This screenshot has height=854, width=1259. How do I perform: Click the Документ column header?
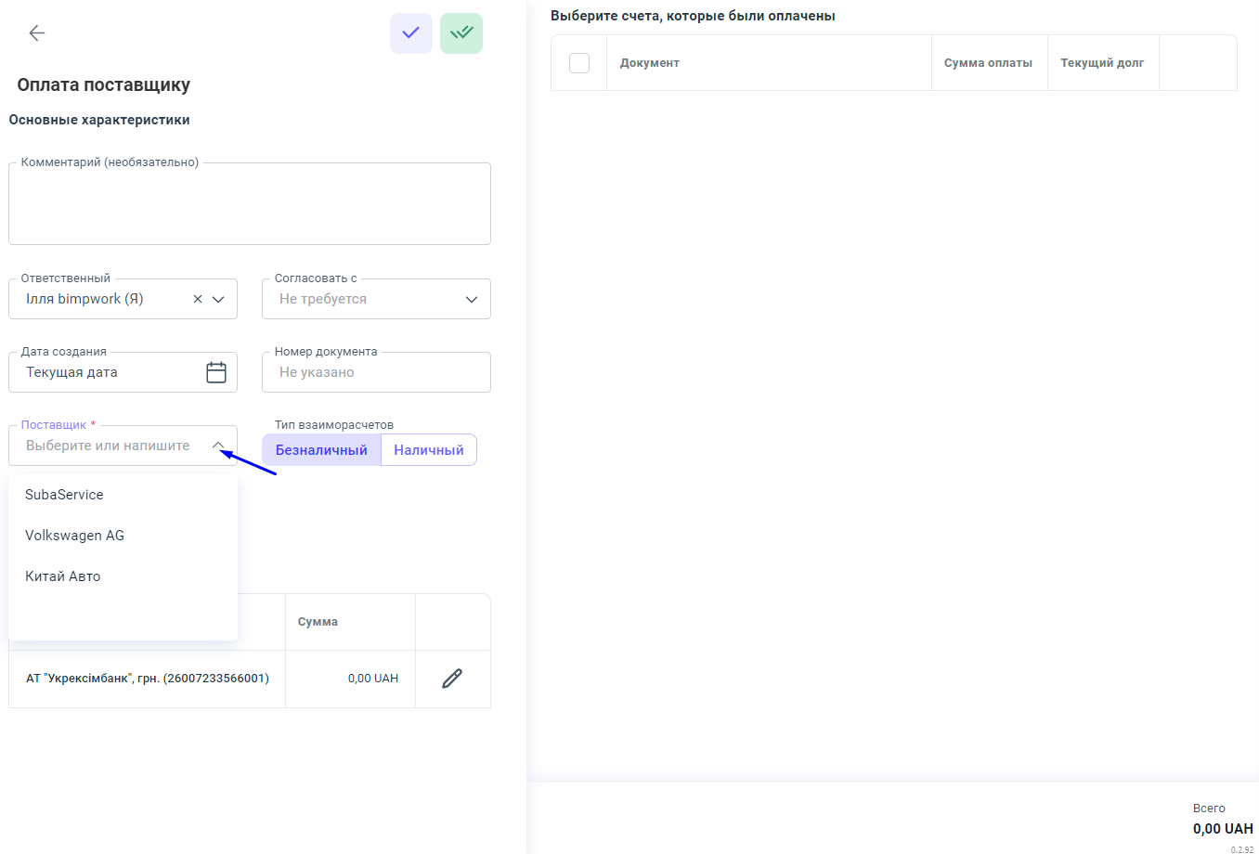650,63
